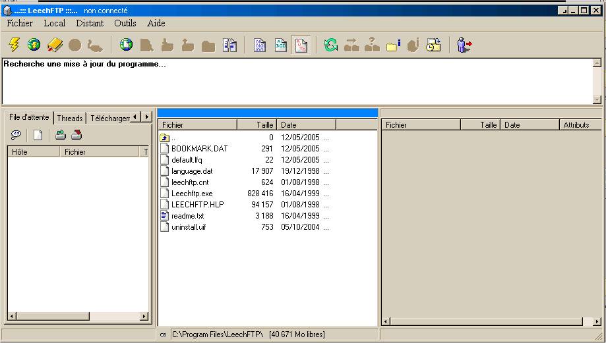The image size is (606, 343).
Task: Click log pane scroll up arrow
Action: 597,63
